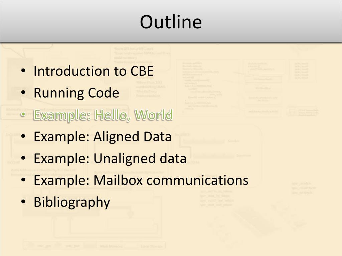The width and height of the screenshot is (342, 256).
Task: Pick the bullet beside 'Example: Unaligned data'
Action: pos(23,158)
